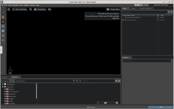This screenshot has height=109, width=174.
Task: Open the Layouts menu
Action: (x=33, y=5)
